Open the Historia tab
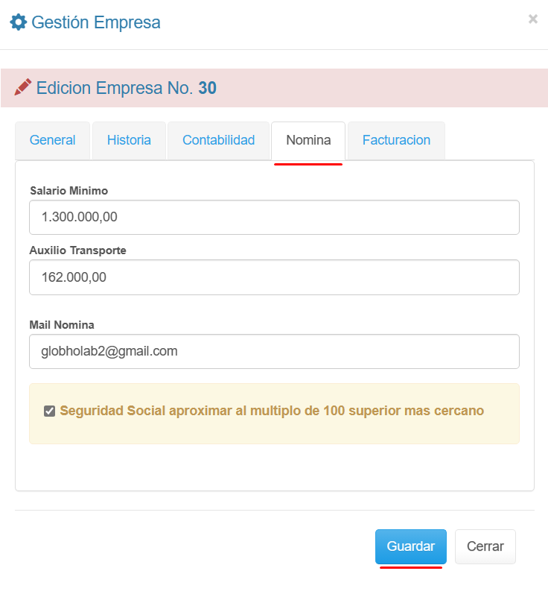The height and width of the screenshot is (609, 548). (129, 140)
